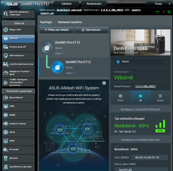Click the Optimalizace button
The height and width of the screenshot is (171, 173).
click(91, 30)
